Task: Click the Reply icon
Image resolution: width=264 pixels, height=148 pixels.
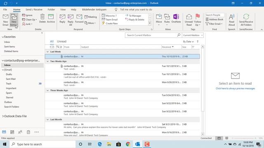Action: tap(62, 17)
